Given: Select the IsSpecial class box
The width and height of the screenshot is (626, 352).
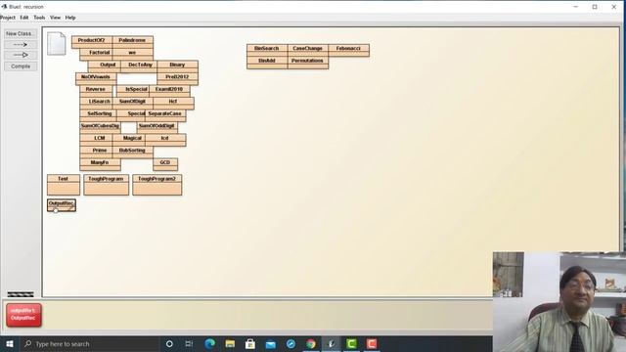Looking at the screenshot, I should (x=133, y=91).
